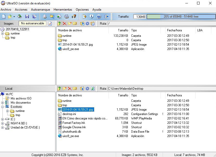Expand the runtime folder under Escritorio
216x157 pixels.
coord(8,111)
